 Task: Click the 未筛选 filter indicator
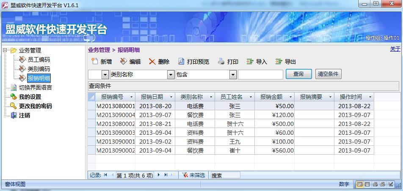pos(193,175)
